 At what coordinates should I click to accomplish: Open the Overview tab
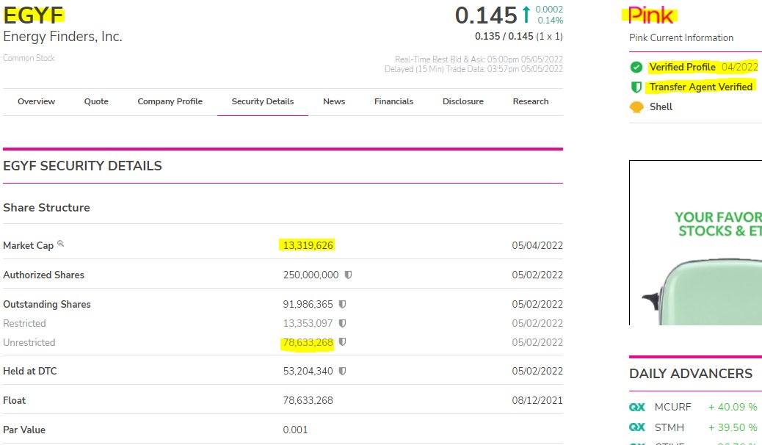point(37,101)
